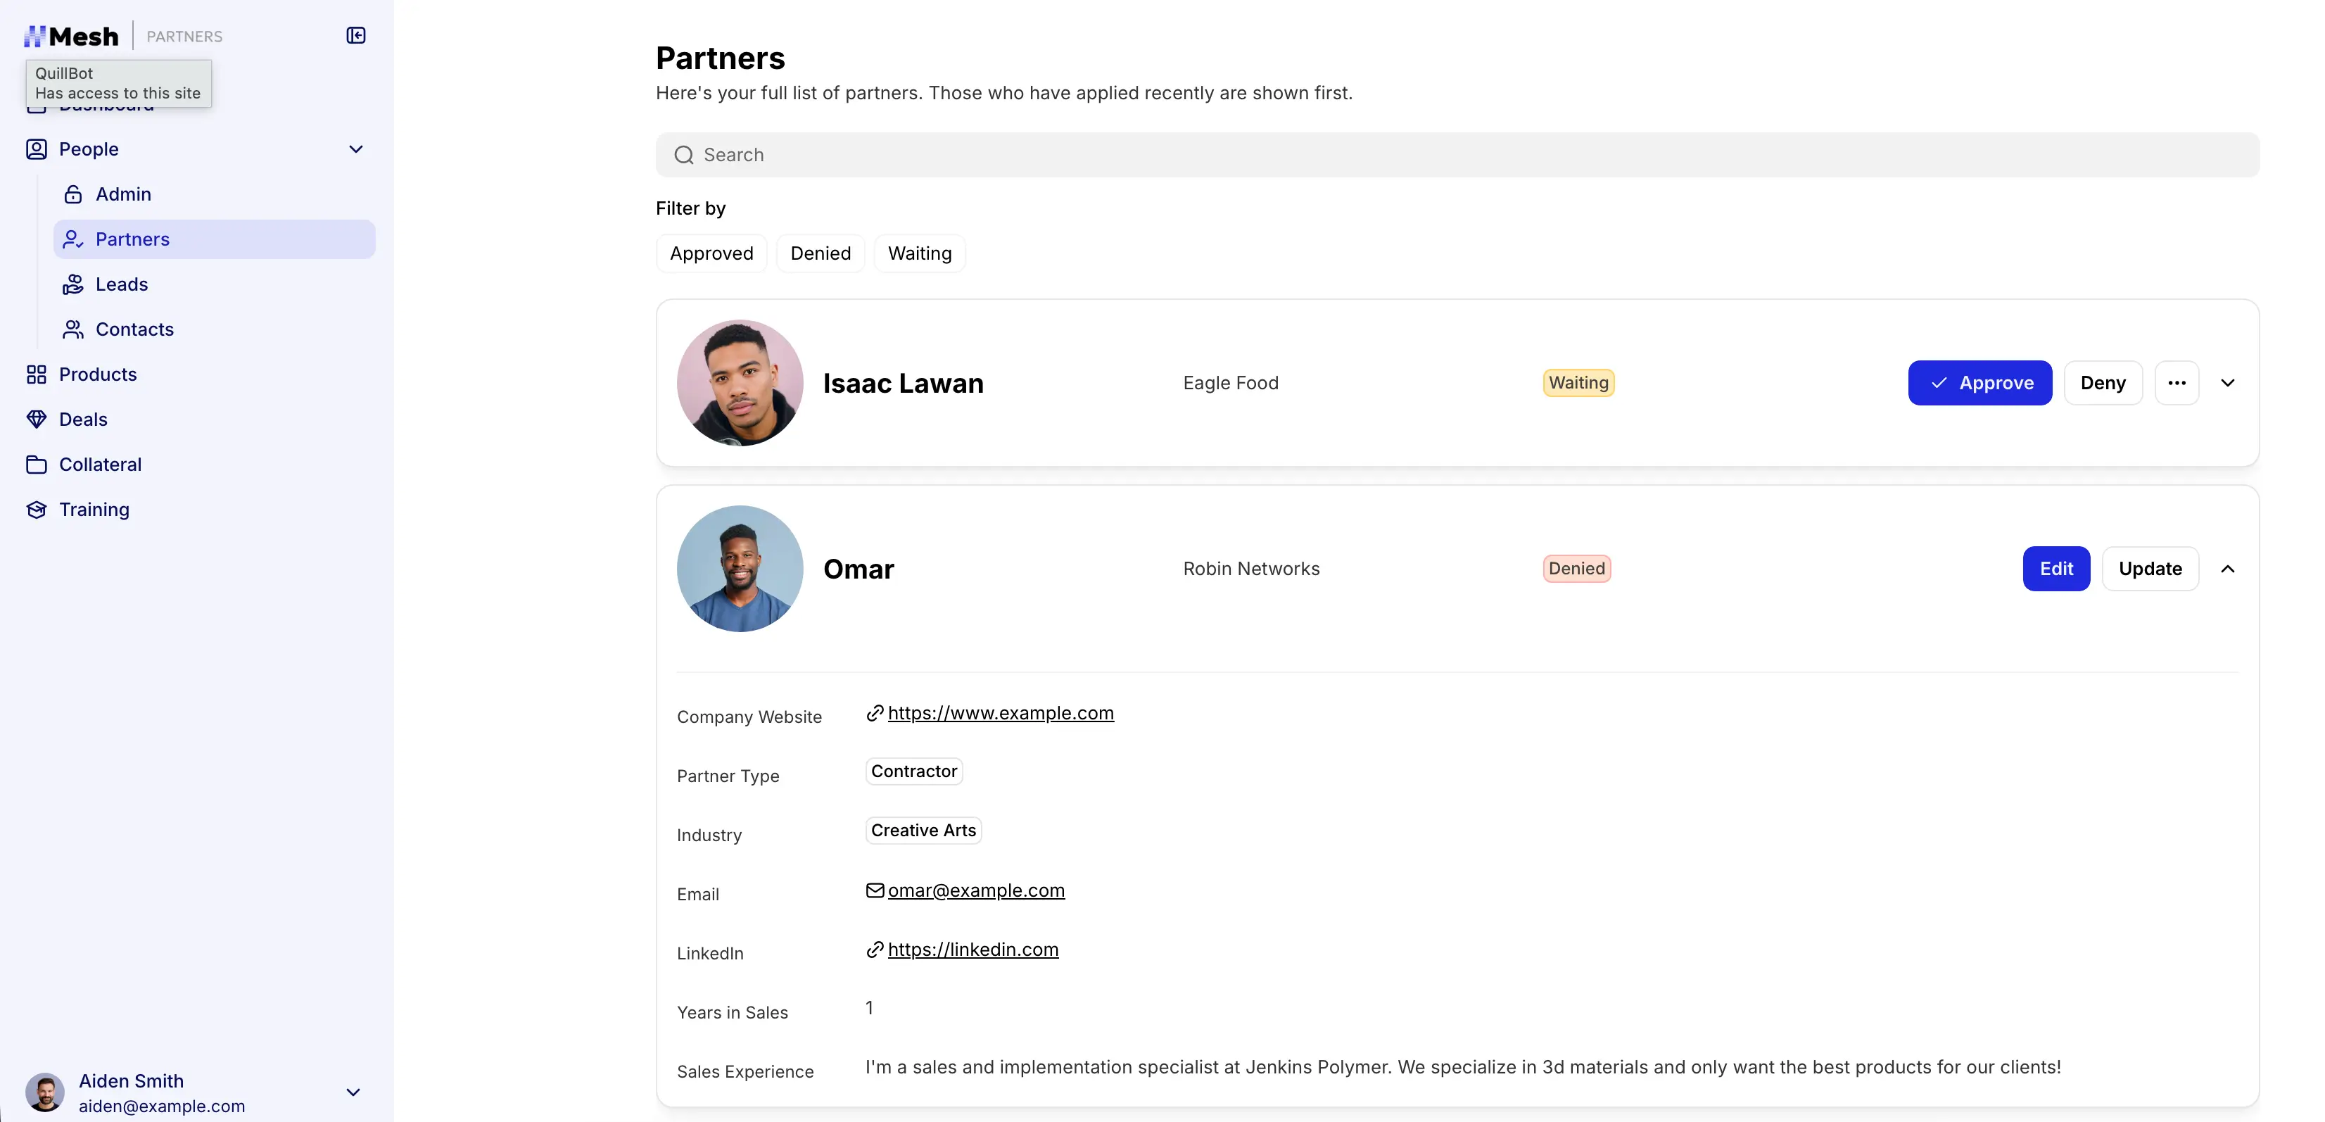Click the Training graduation cap icon
2325x1122 pixels.
click(36, 510)
